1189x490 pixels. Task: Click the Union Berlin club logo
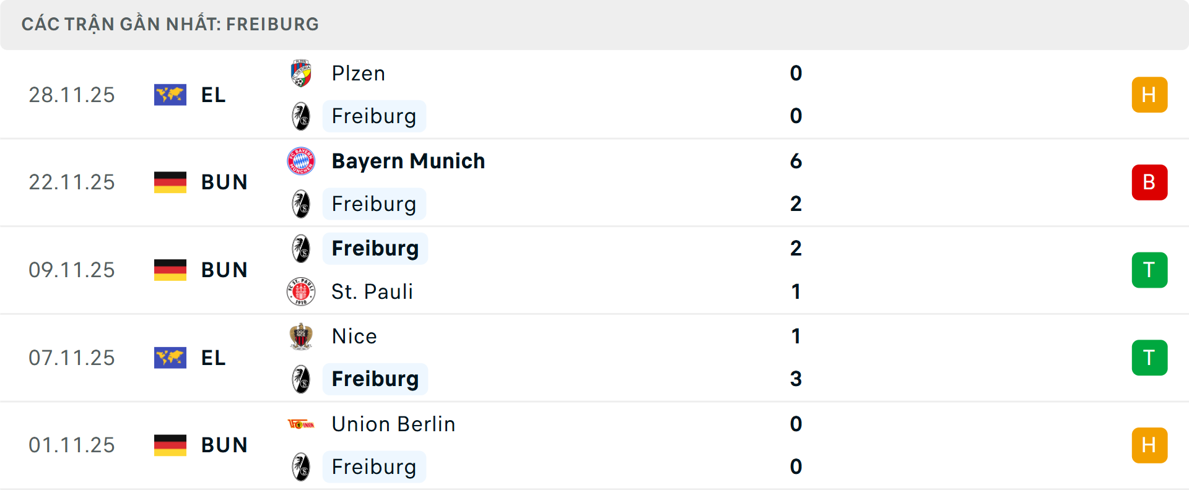[301, 424]
